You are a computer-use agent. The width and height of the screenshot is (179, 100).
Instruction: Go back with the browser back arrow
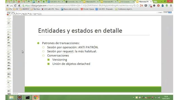[8, 6]
